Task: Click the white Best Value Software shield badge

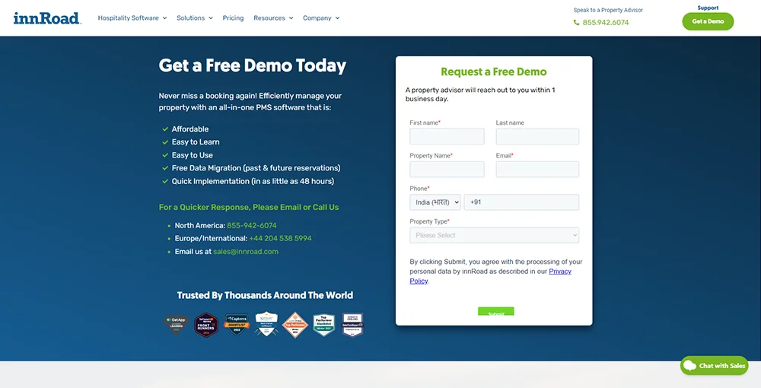Action: (266, 324)
